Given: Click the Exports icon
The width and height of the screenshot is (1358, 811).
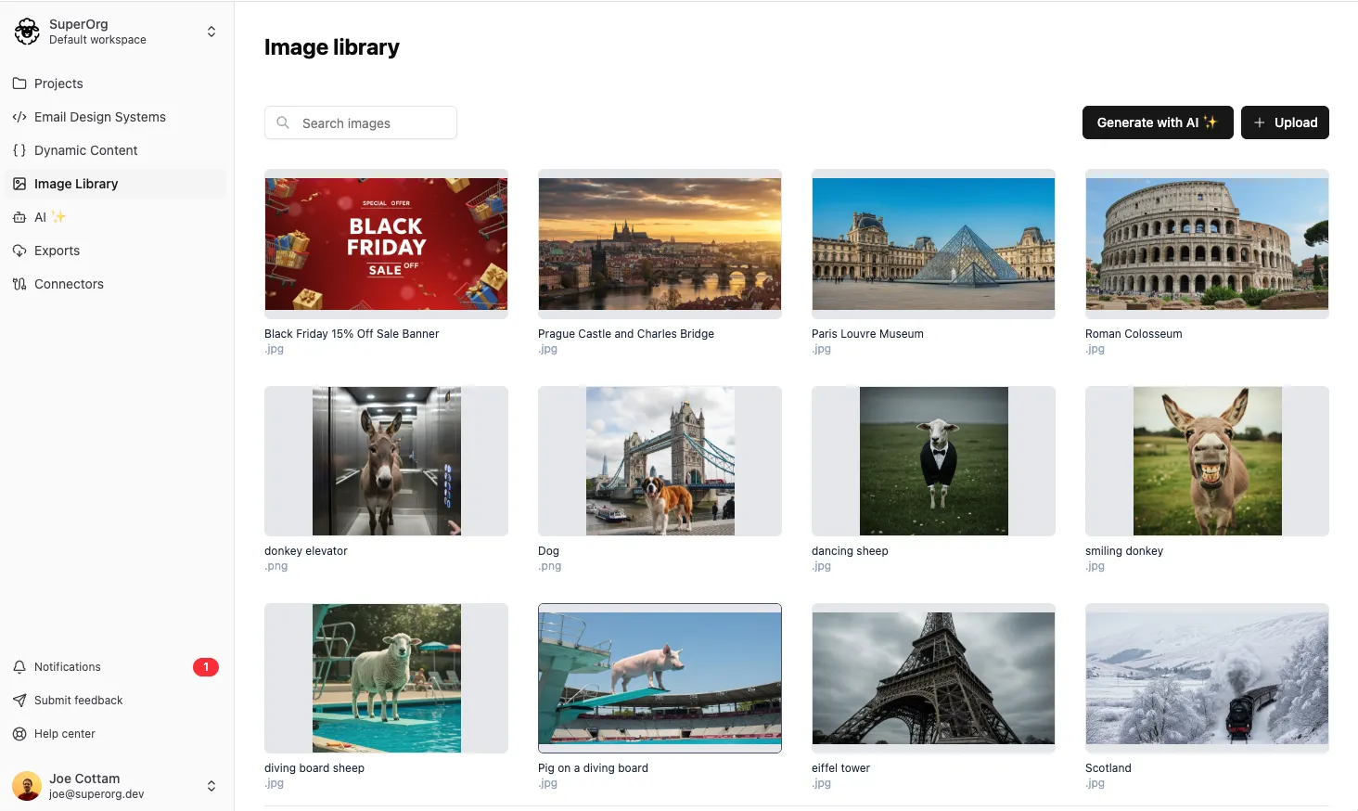Looking at the screenshot, I should click(x=19, y=251).
